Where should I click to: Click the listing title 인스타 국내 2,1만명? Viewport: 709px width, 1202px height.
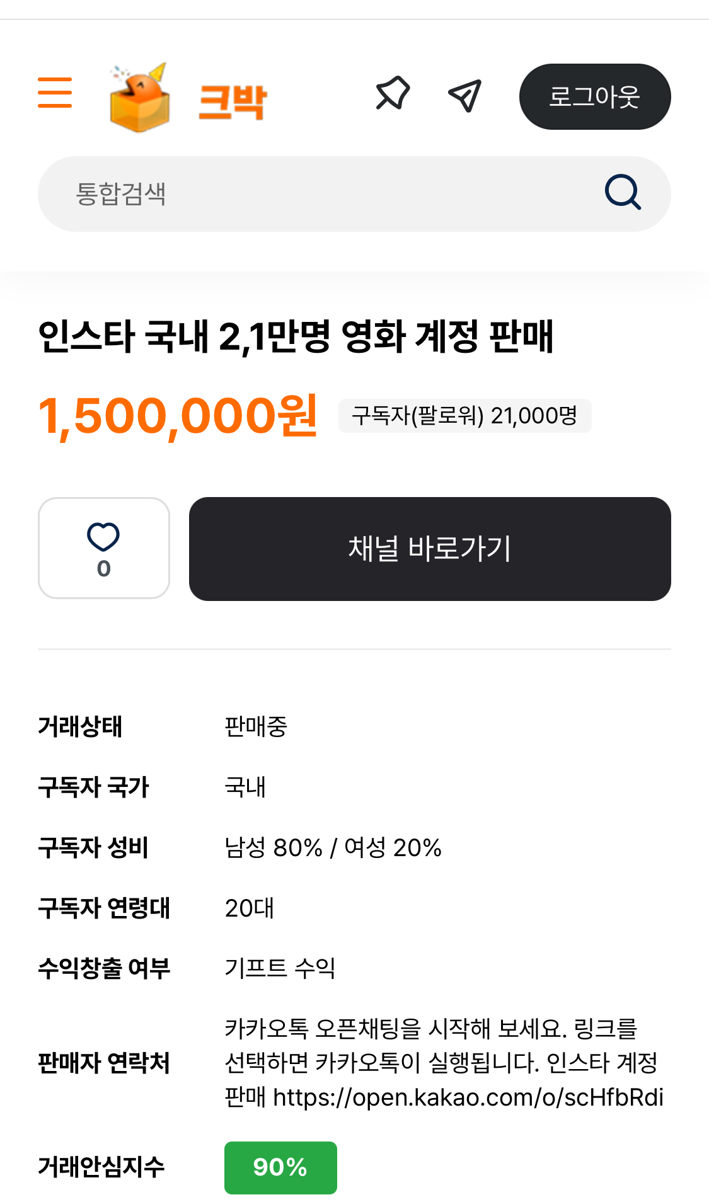tap(296, 336)
